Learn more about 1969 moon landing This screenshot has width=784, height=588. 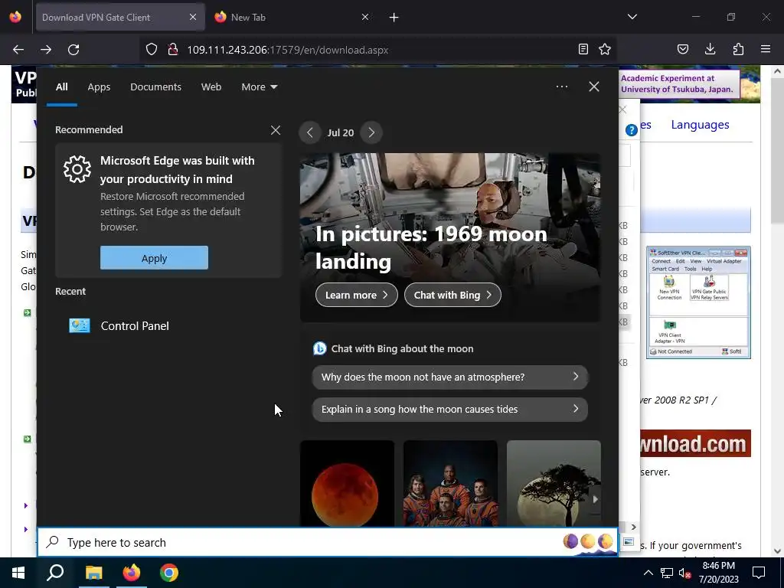click(357, 295)
